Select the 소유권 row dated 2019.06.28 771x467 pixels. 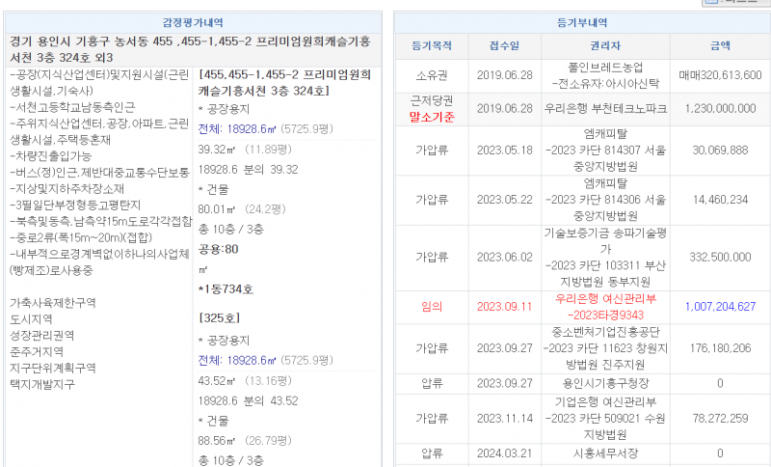click(431, 74)
